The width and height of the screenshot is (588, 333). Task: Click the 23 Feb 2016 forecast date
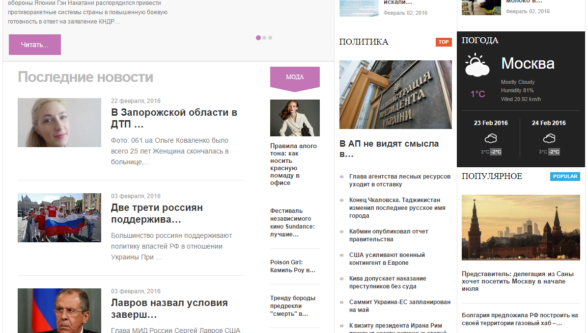pos(491,123)
